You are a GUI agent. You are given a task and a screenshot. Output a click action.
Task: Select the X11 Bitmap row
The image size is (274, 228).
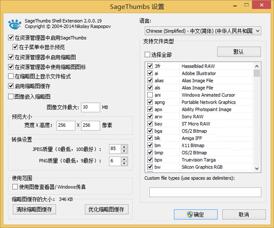[x=199, y=145]
